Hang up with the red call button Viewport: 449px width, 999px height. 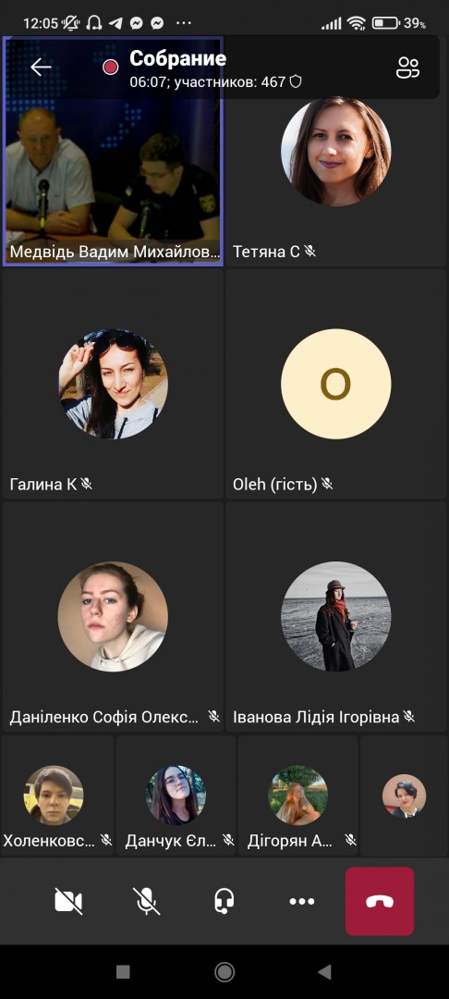click(380, 901)
